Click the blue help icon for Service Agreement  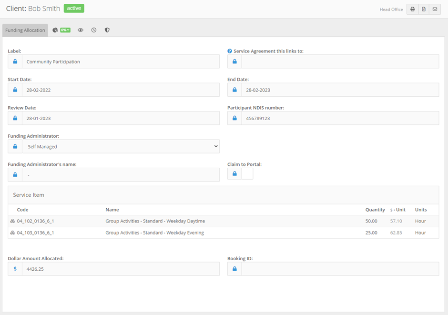230,51
